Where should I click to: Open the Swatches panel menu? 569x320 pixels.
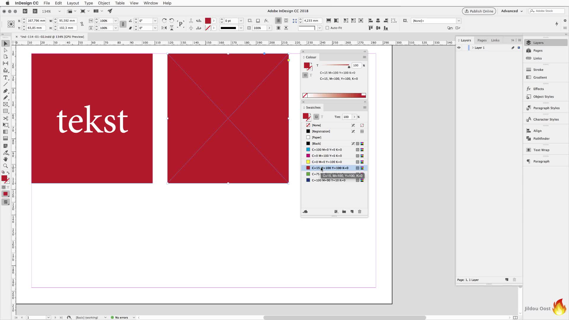pos(365,108)
